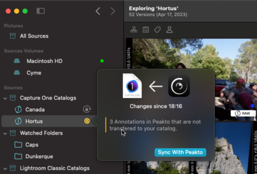Viewport: 257px width, 174px height.
Task: Open Watched Folders source
Action: 41,133
